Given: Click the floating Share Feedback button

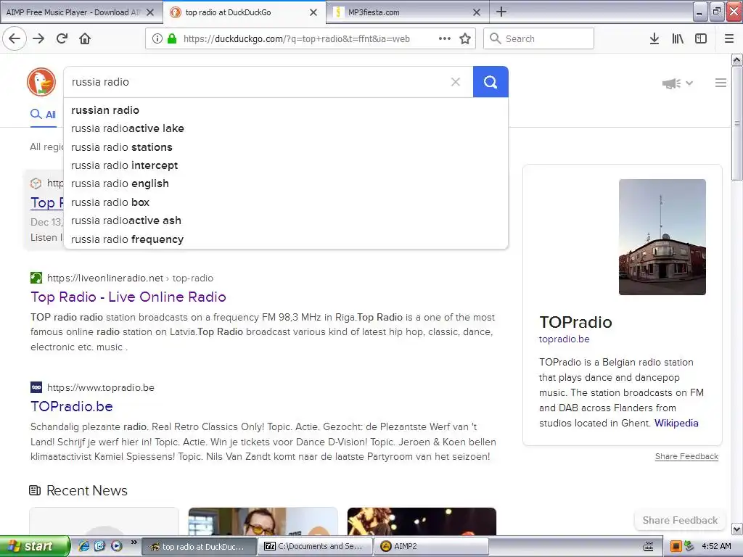Looking at the screenshot, I should click(680, 520).
